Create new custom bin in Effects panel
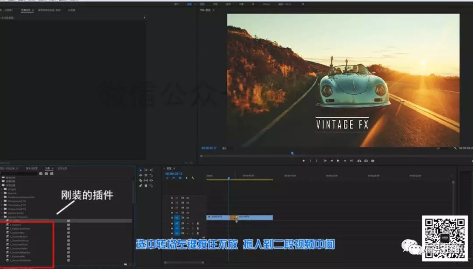 [125, 264]
